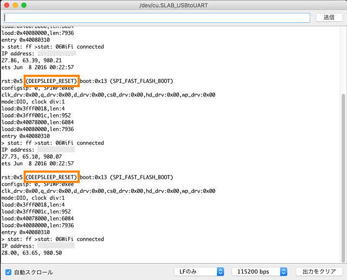Toggle the 自動スクロール autoscroll checkbox

click(9, 272)
